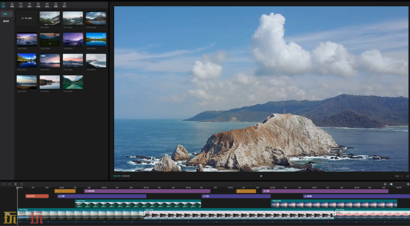The height and width of the screenshot is (226, 410).
Task: Adjust the timeline zoom slider handle
Action: click(x=391, y=184)
